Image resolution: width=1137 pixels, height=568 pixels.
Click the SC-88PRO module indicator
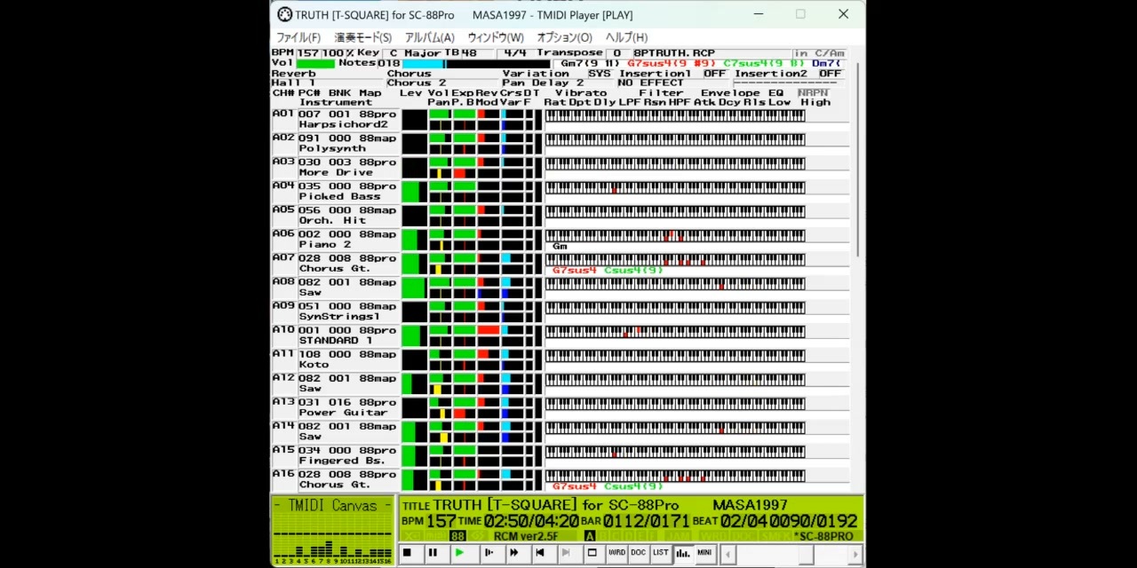coord(824,536)
